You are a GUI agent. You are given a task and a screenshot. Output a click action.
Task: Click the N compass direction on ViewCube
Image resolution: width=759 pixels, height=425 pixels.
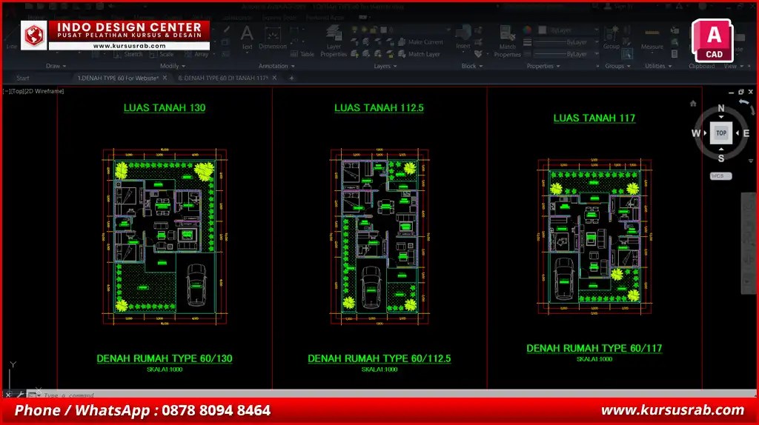[721, 108]
